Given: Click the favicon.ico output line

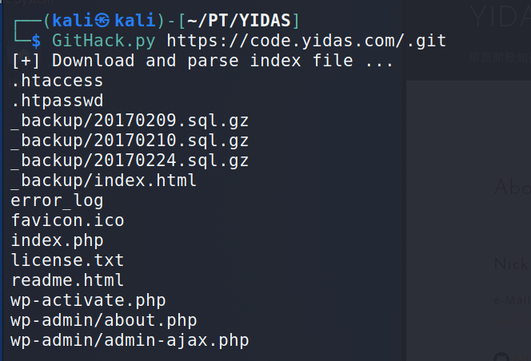Looking at the screenshot, I should click(67, 220).
